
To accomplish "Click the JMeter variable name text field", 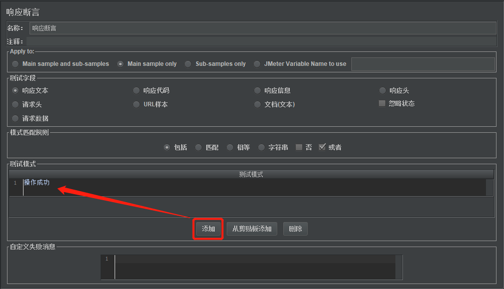I will point(423,64).
